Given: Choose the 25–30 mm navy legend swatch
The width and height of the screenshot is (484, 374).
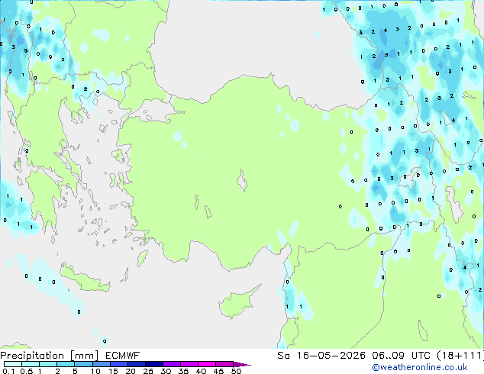Looking at the screenshot, I should [153, 364].
